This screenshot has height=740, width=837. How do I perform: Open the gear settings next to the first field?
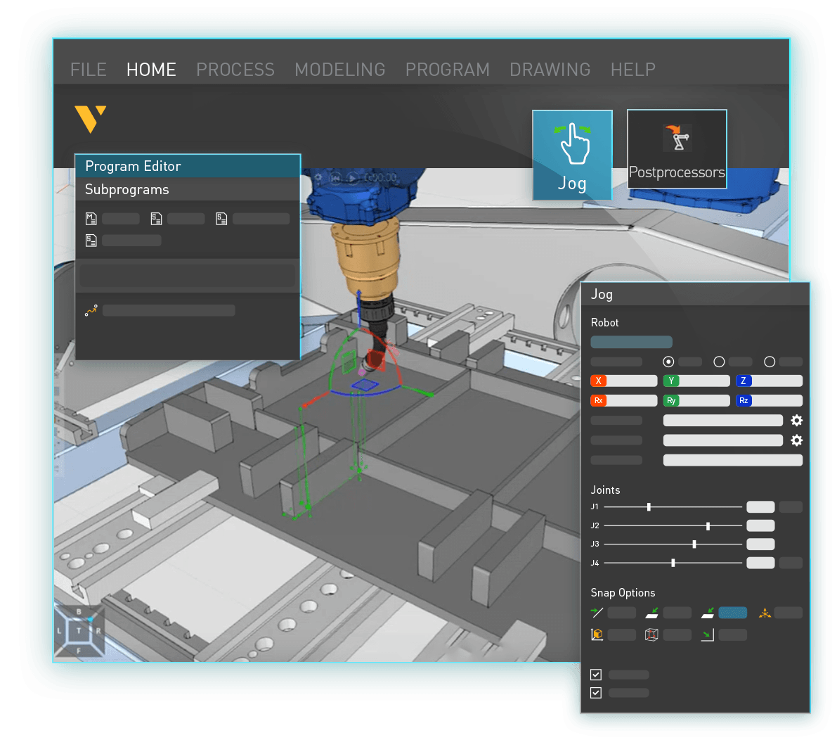[797, 420]
